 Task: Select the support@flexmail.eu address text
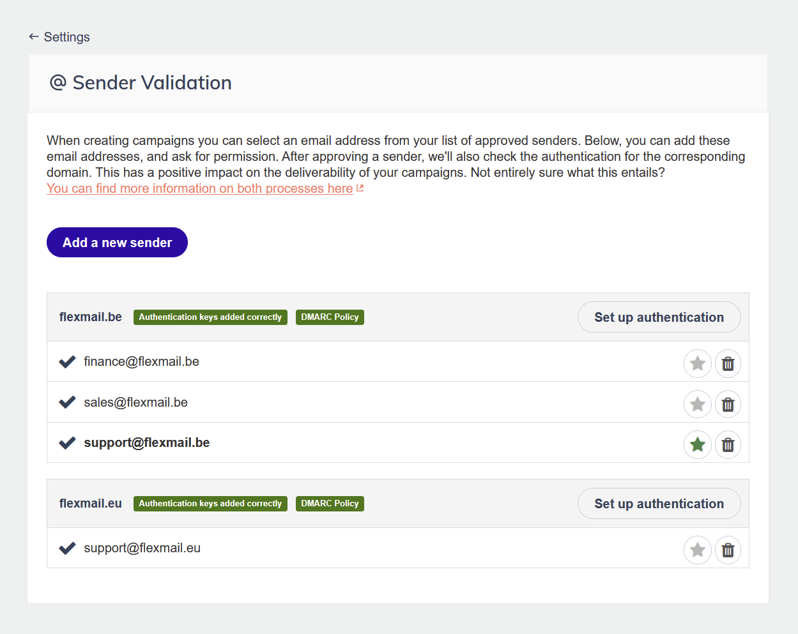[142, 548]
